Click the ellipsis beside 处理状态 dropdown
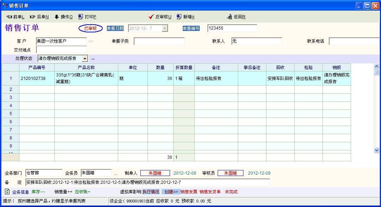The height and width of the screenshot is (207, 381). (93, 58)
